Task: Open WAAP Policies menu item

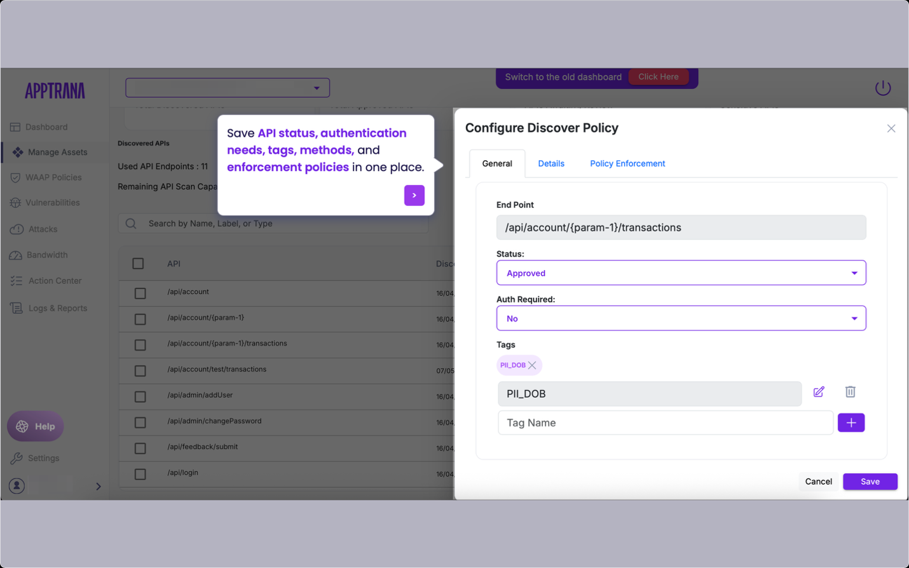Action: 53,178
